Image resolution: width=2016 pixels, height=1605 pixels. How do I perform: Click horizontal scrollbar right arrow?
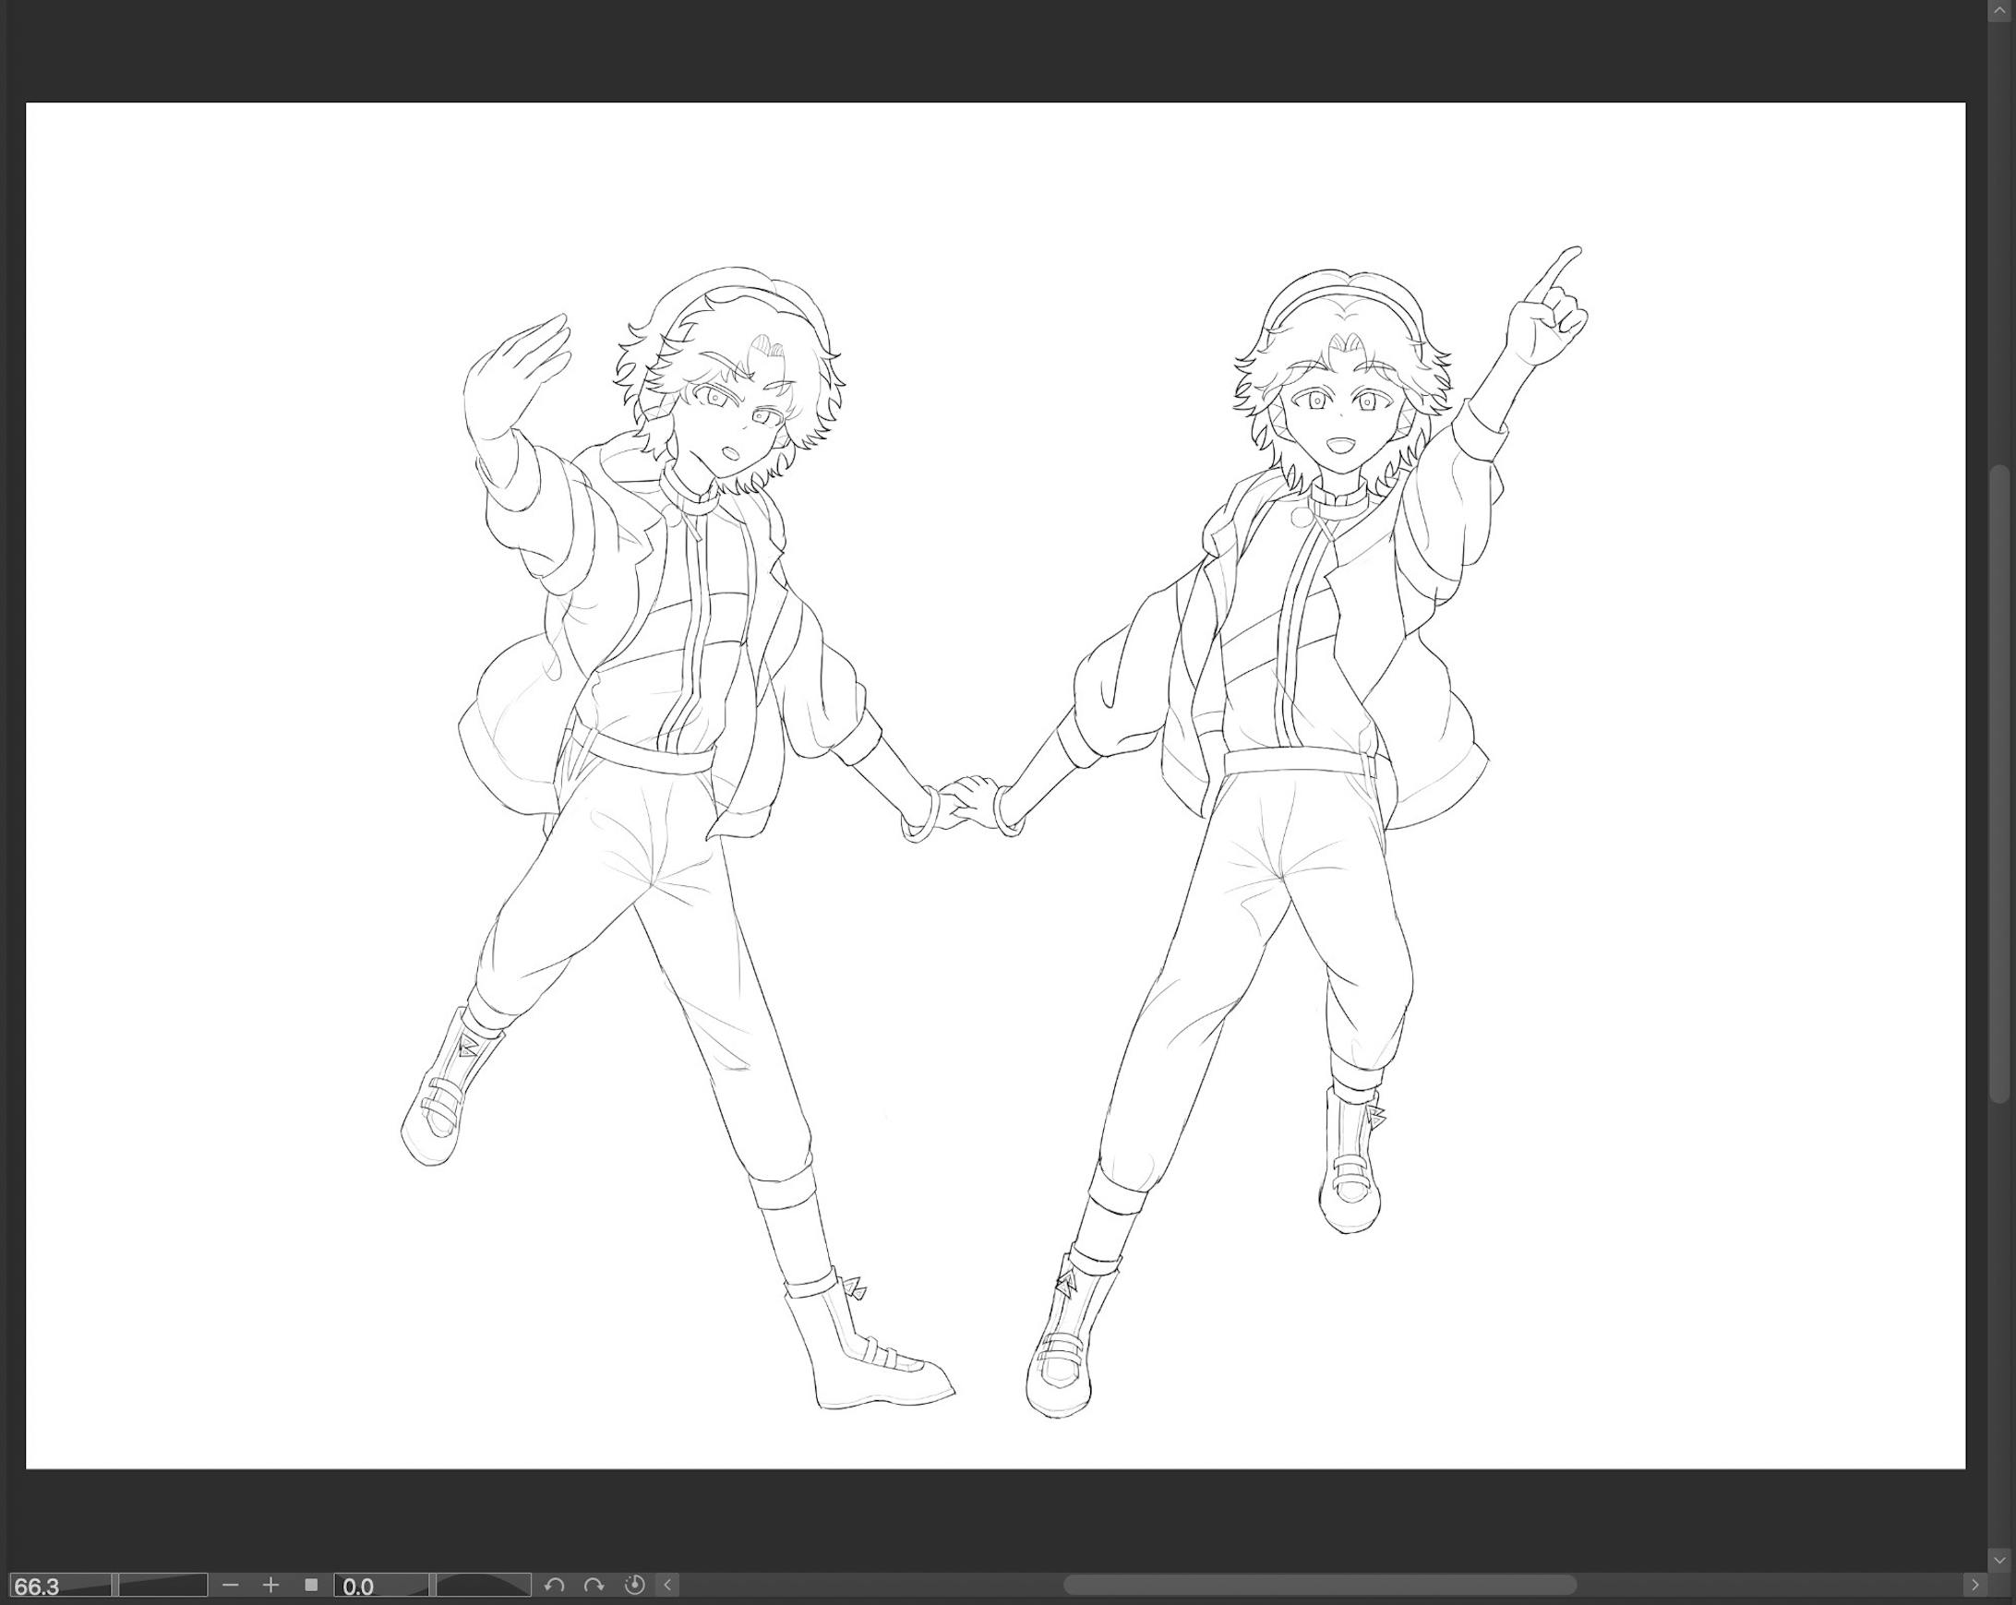[1974, 1585]
